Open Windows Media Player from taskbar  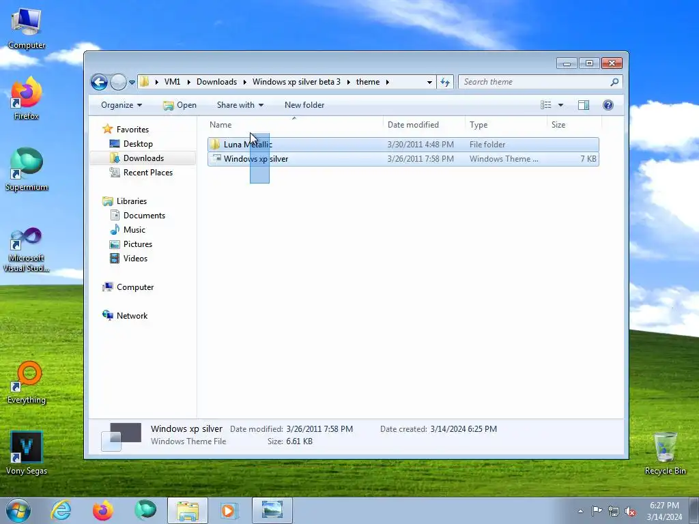pos(229,510)
